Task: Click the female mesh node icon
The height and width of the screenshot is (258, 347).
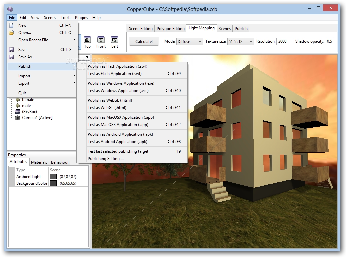Action: coord(18,100)
